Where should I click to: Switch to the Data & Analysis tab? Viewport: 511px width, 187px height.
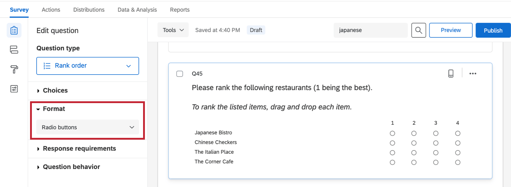point(137,10)
